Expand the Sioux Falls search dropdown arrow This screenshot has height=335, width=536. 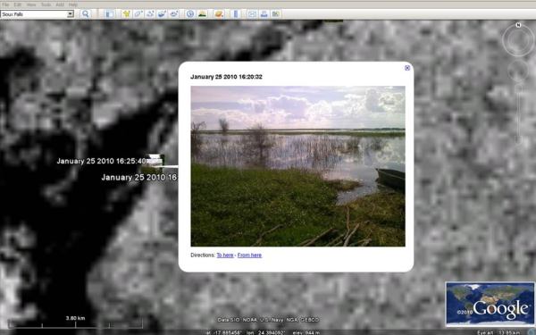70,14
